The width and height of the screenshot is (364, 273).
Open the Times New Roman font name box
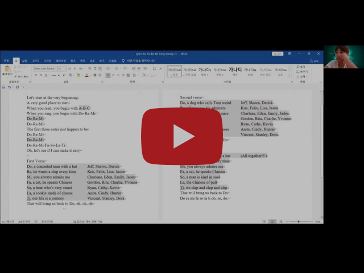point(45,69)
